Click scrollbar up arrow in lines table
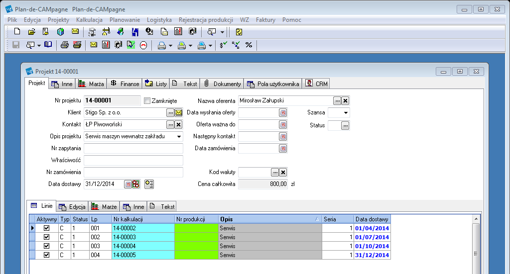510x274 pixels. (x=476, y=219)
